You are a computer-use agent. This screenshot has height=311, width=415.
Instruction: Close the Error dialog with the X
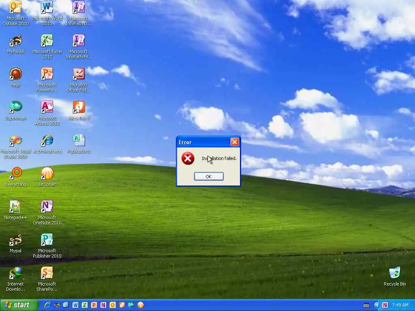235,142
